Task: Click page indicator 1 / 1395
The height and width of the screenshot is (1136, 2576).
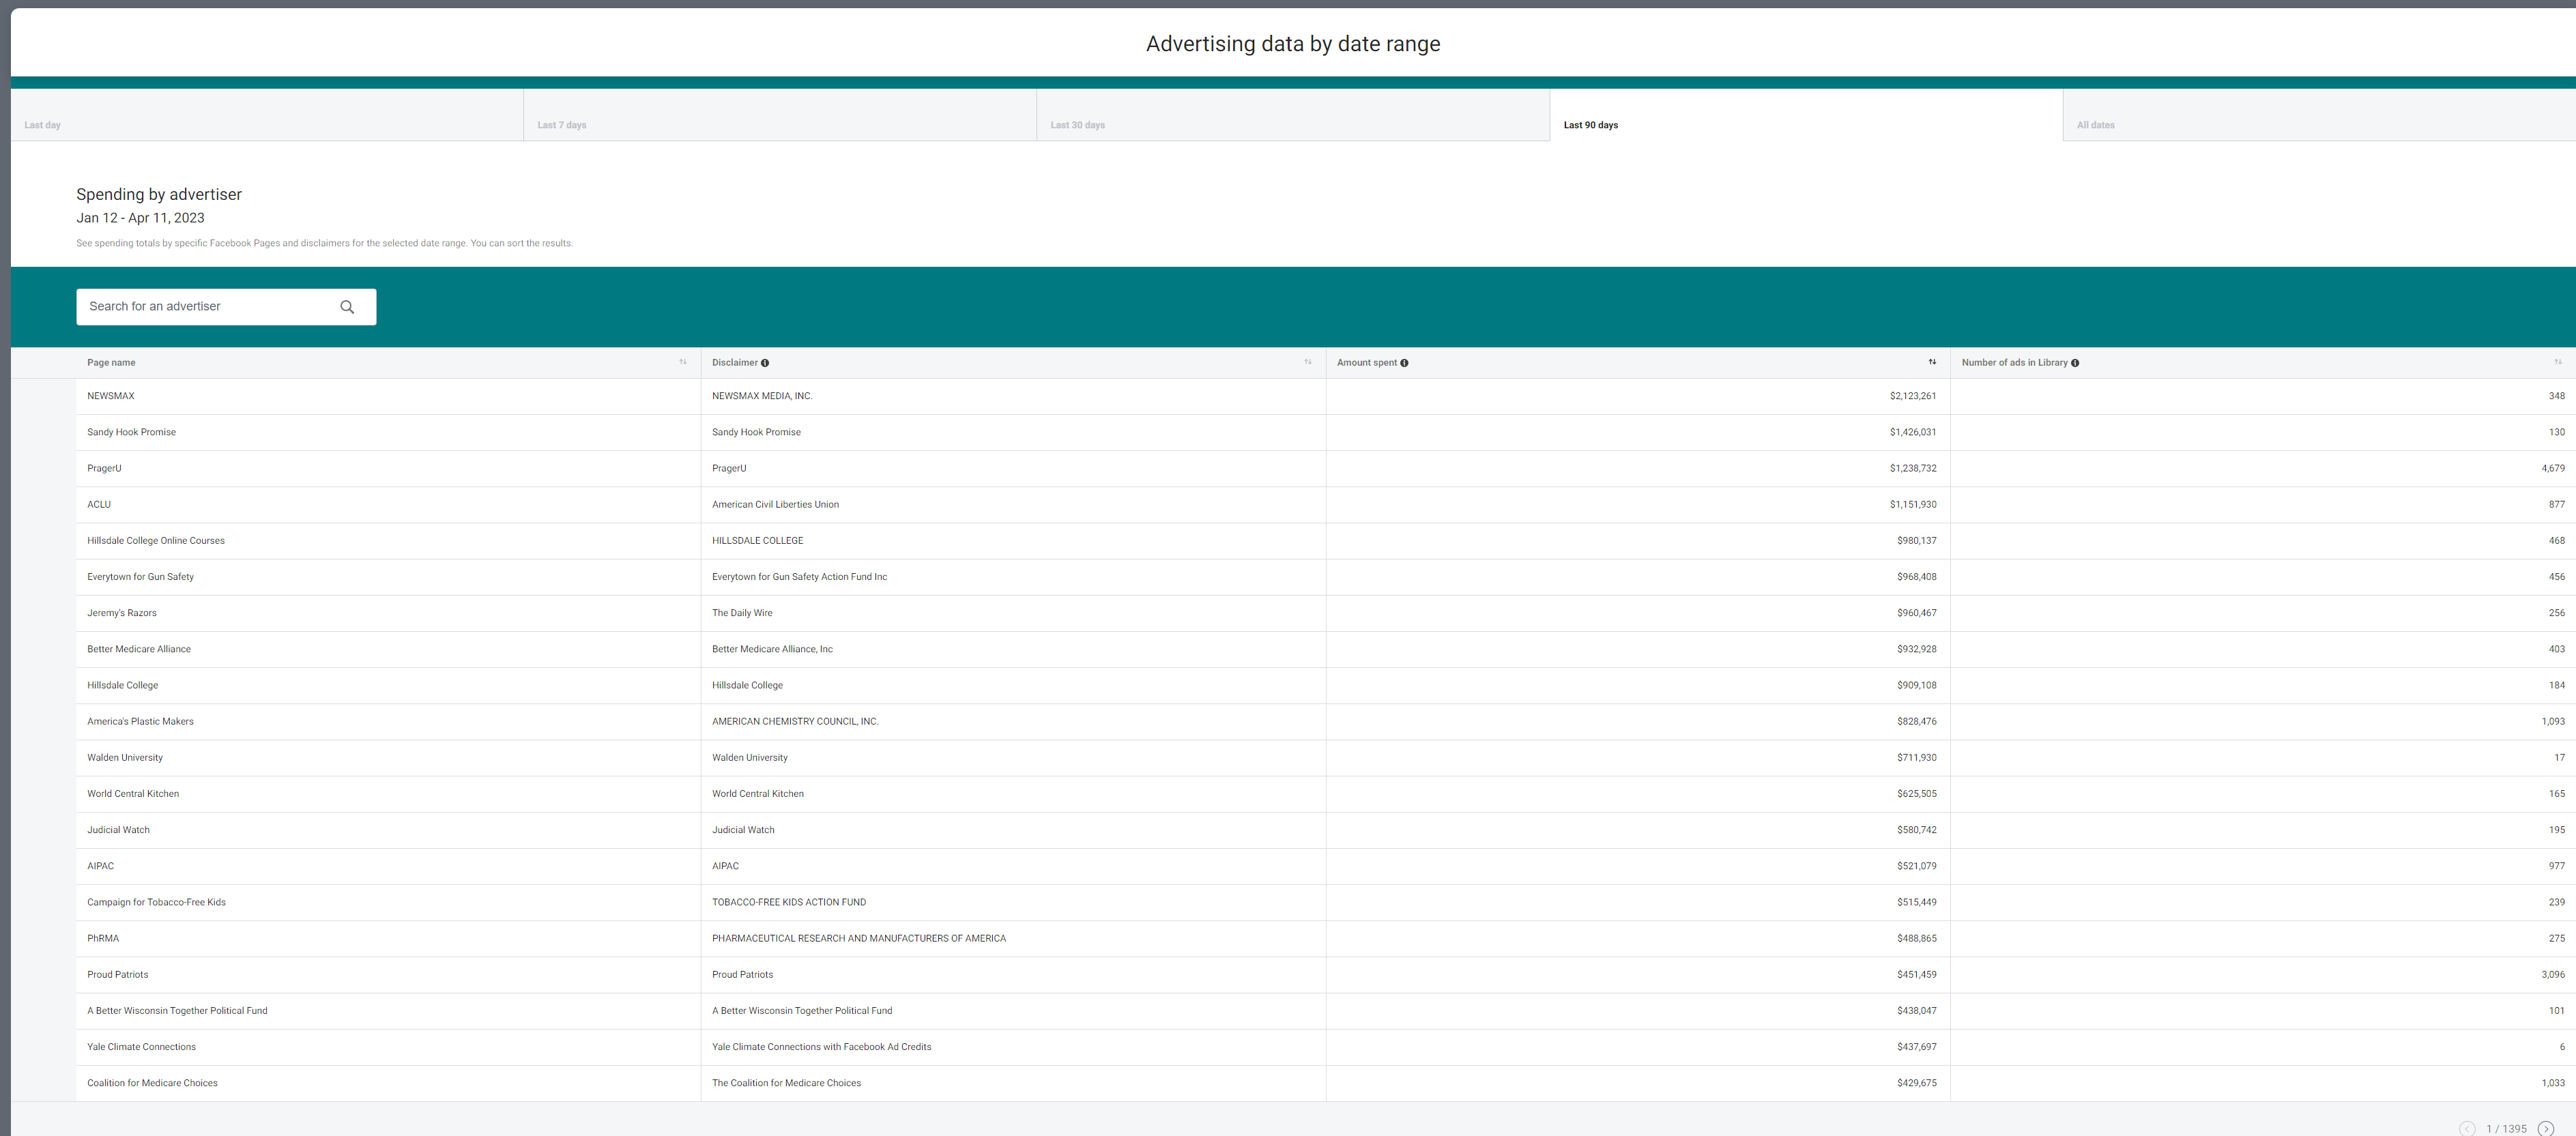Action: pos(2506,1128)
